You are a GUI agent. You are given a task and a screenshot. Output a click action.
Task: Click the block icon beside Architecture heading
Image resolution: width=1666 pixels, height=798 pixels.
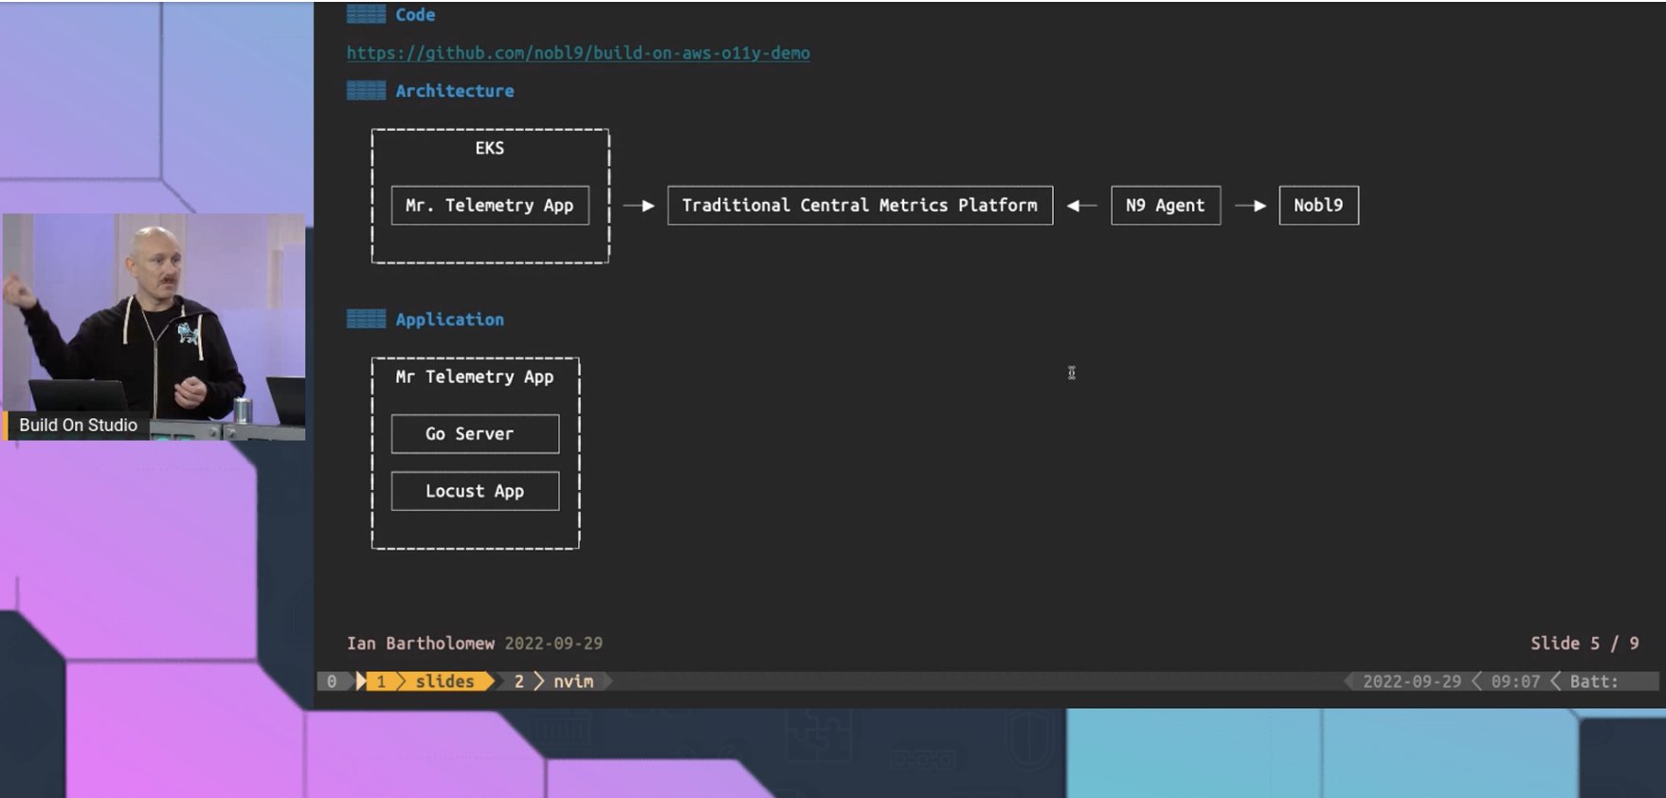(x=366, y=91)
